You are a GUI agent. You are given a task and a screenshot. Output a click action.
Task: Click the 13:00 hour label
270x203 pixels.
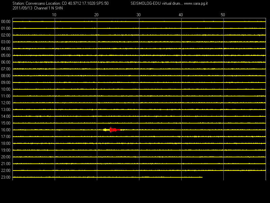point(6,110)
